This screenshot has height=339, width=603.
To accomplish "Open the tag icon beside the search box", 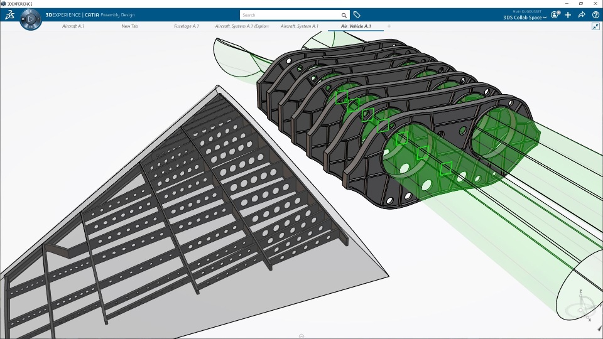I will [357, 15].
